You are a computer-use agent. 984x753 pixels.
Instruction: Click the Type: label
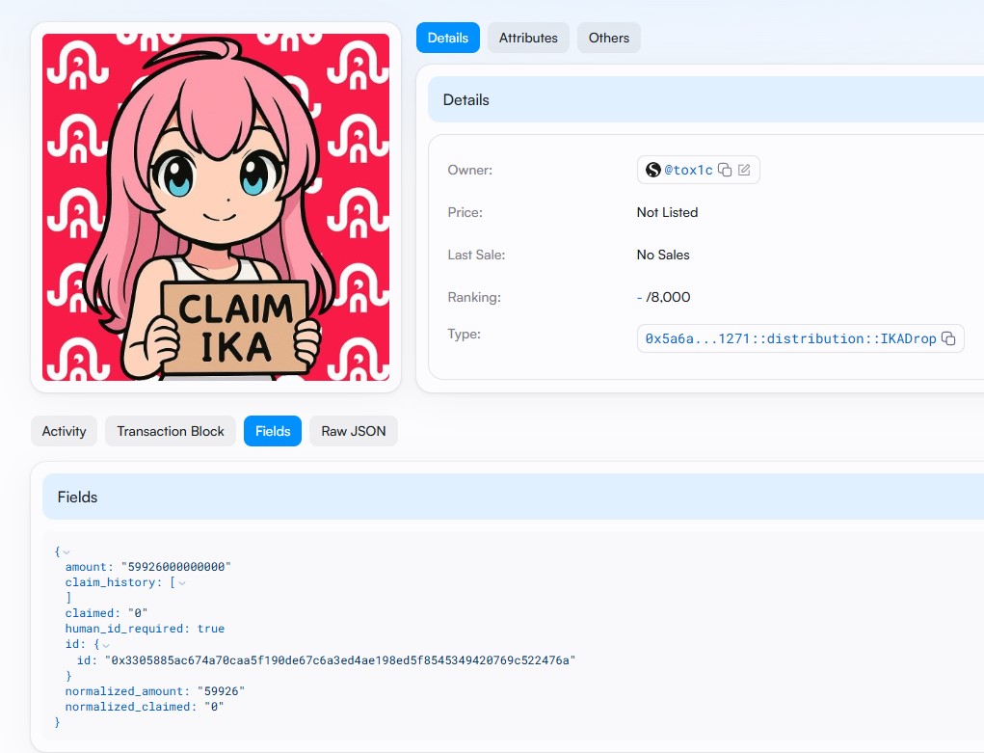(464, 335)
